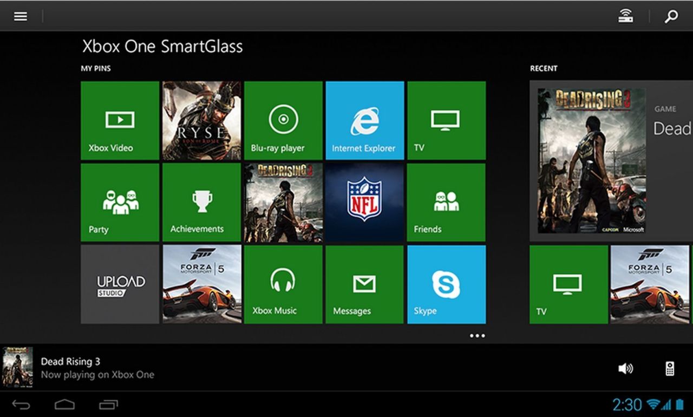Open the Messages envelope tile
The width and height of the screenshot is (693, 417).
pyautogui.click(x=365, y=284)
